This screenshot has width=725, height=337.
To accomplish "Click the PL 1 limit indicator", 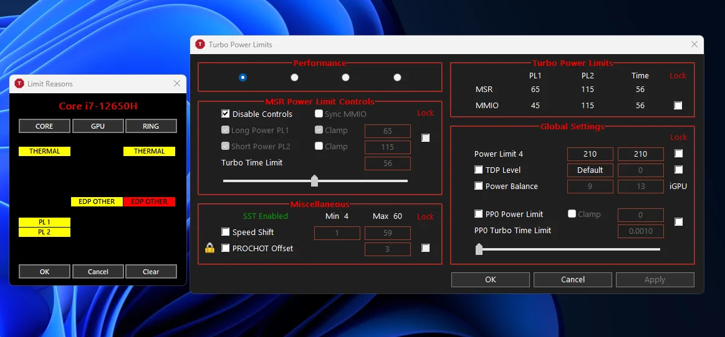I will 44,222.
